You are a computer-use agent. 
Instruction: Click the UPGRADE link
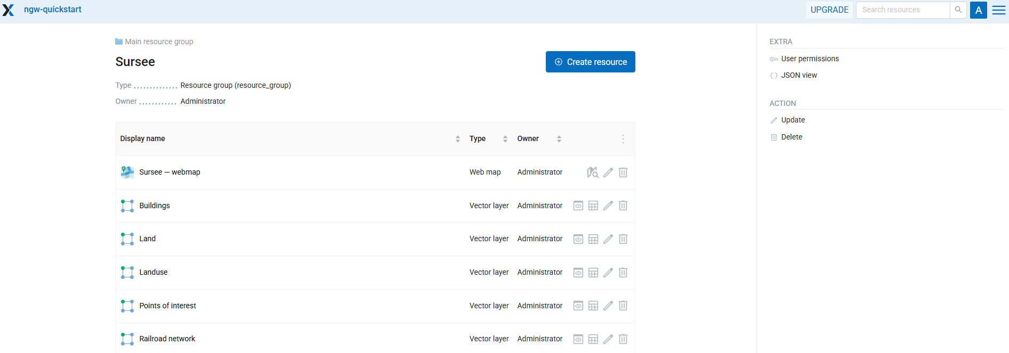coord(829,10)
